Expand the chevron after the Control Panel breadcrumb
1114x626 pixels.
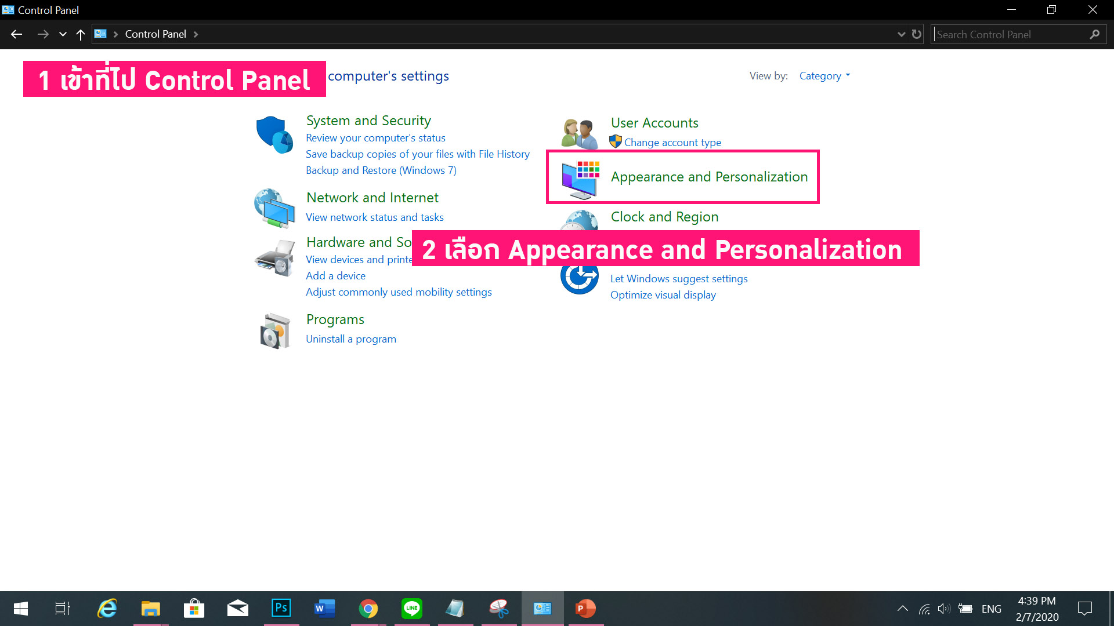pyautogui.click(x=196, y=34)
